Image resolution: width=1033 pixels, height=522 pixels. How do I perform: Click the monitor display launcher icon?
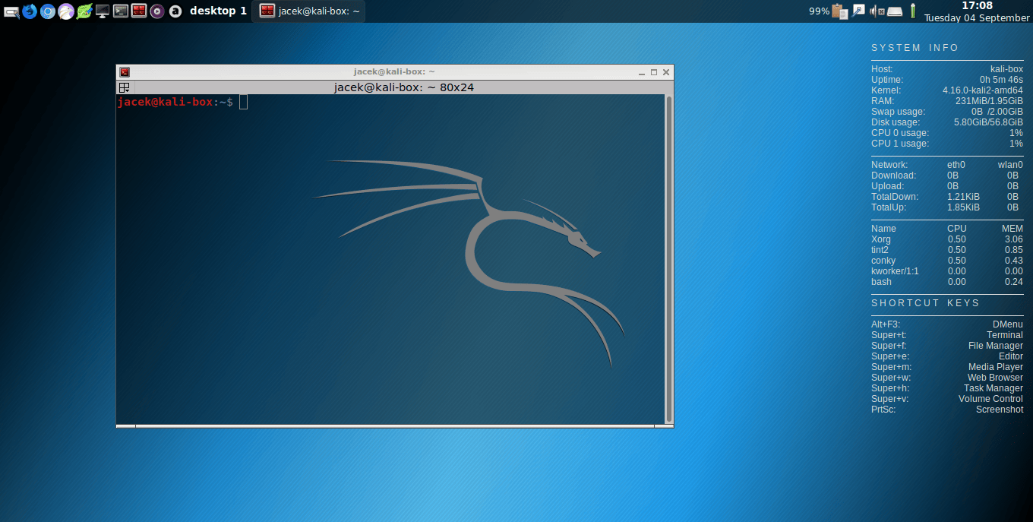(x=103, y=11)
